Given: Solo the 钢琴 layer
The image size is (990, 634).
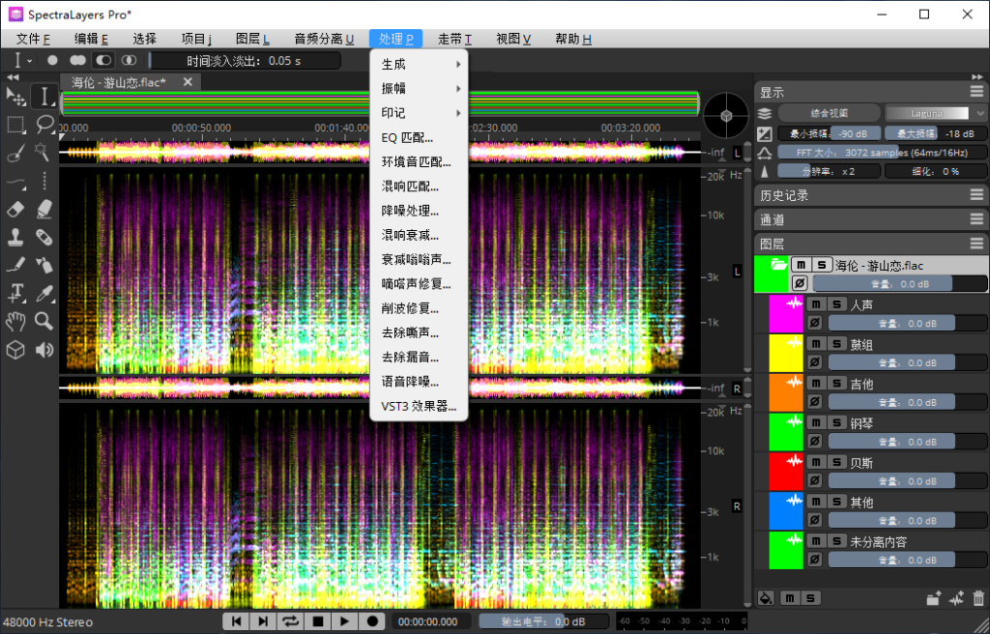Looking at the screenshot, I should (836, 422).
